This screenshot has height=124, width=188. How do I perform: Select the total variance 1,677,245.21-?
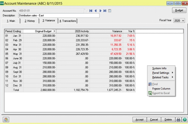tap(114, 90)
